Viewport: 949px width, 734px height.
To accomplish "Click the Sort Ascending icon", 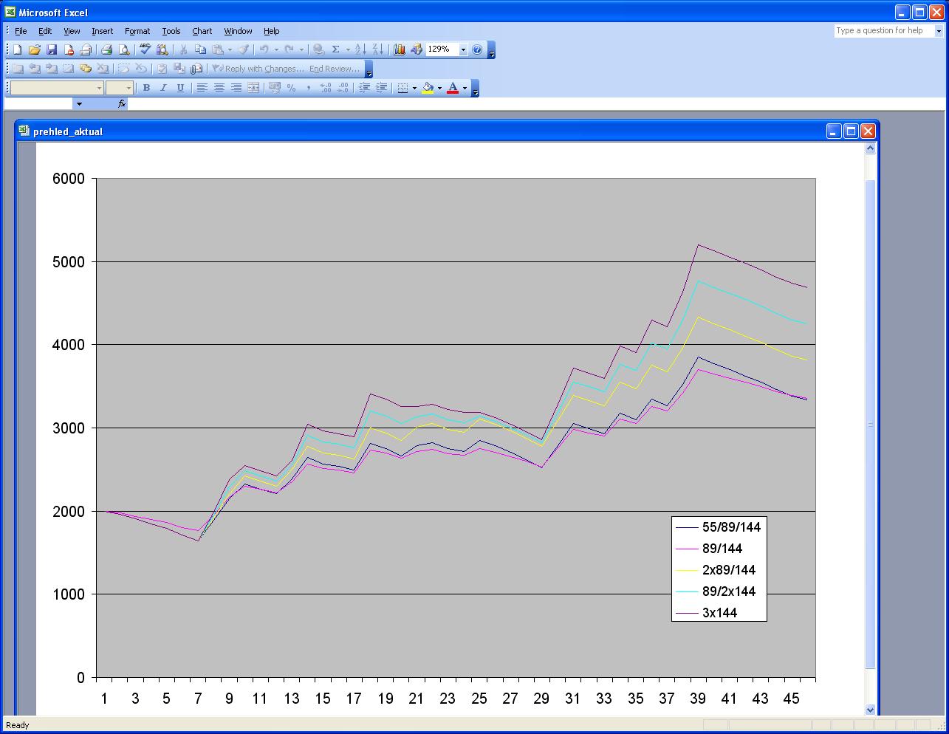I will 360,49.
